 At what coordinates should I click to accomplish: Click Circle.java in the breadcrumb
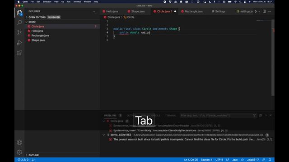(x=114, y=17)
